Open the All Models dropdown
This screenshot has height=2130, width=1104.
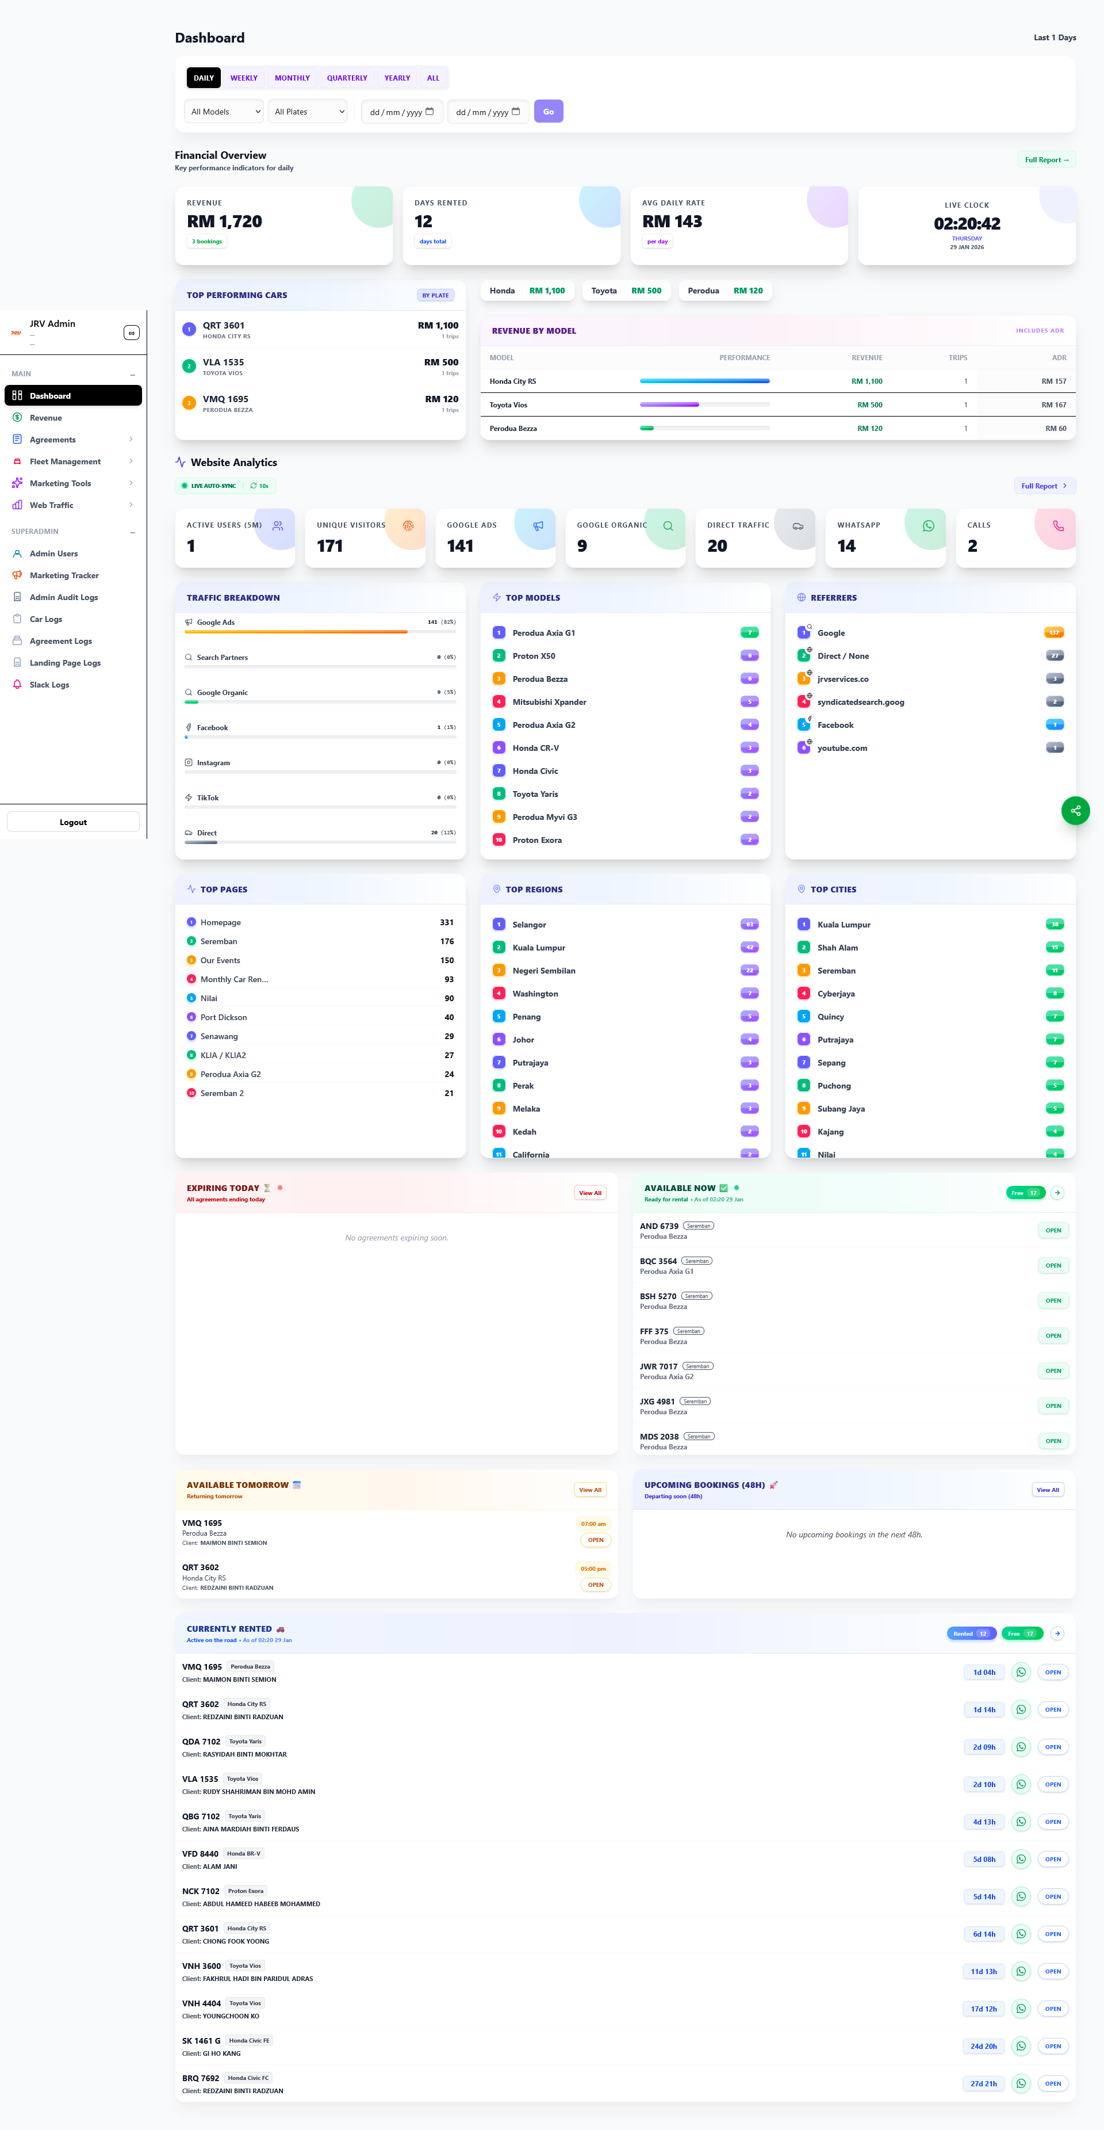224,112
